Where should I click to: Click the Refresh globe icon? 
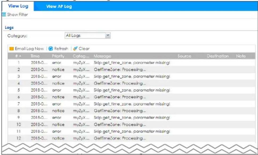coord(51,49)
